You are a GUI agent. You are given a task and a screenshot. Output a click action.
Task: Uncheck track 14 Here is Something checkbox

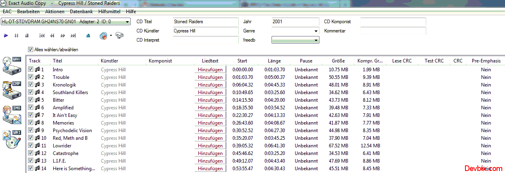point(31,169)
